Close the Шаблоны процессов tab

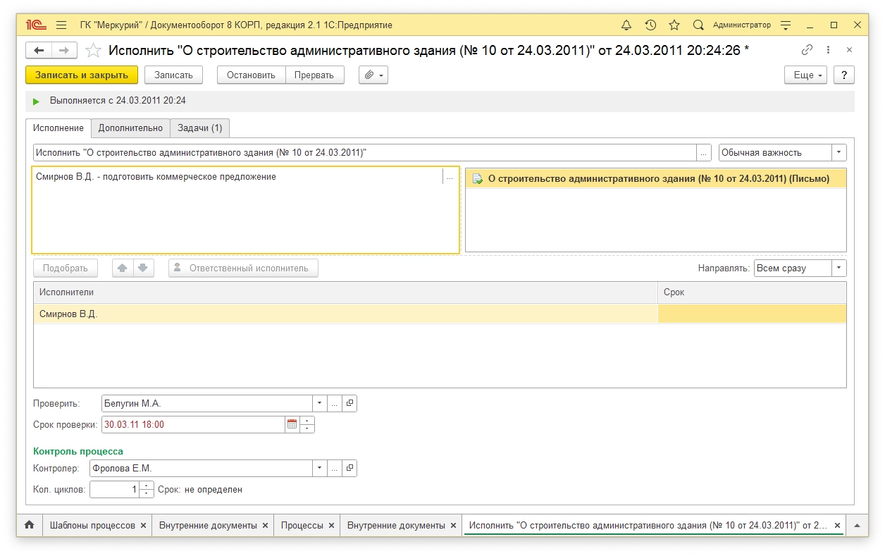coord(143,526)
